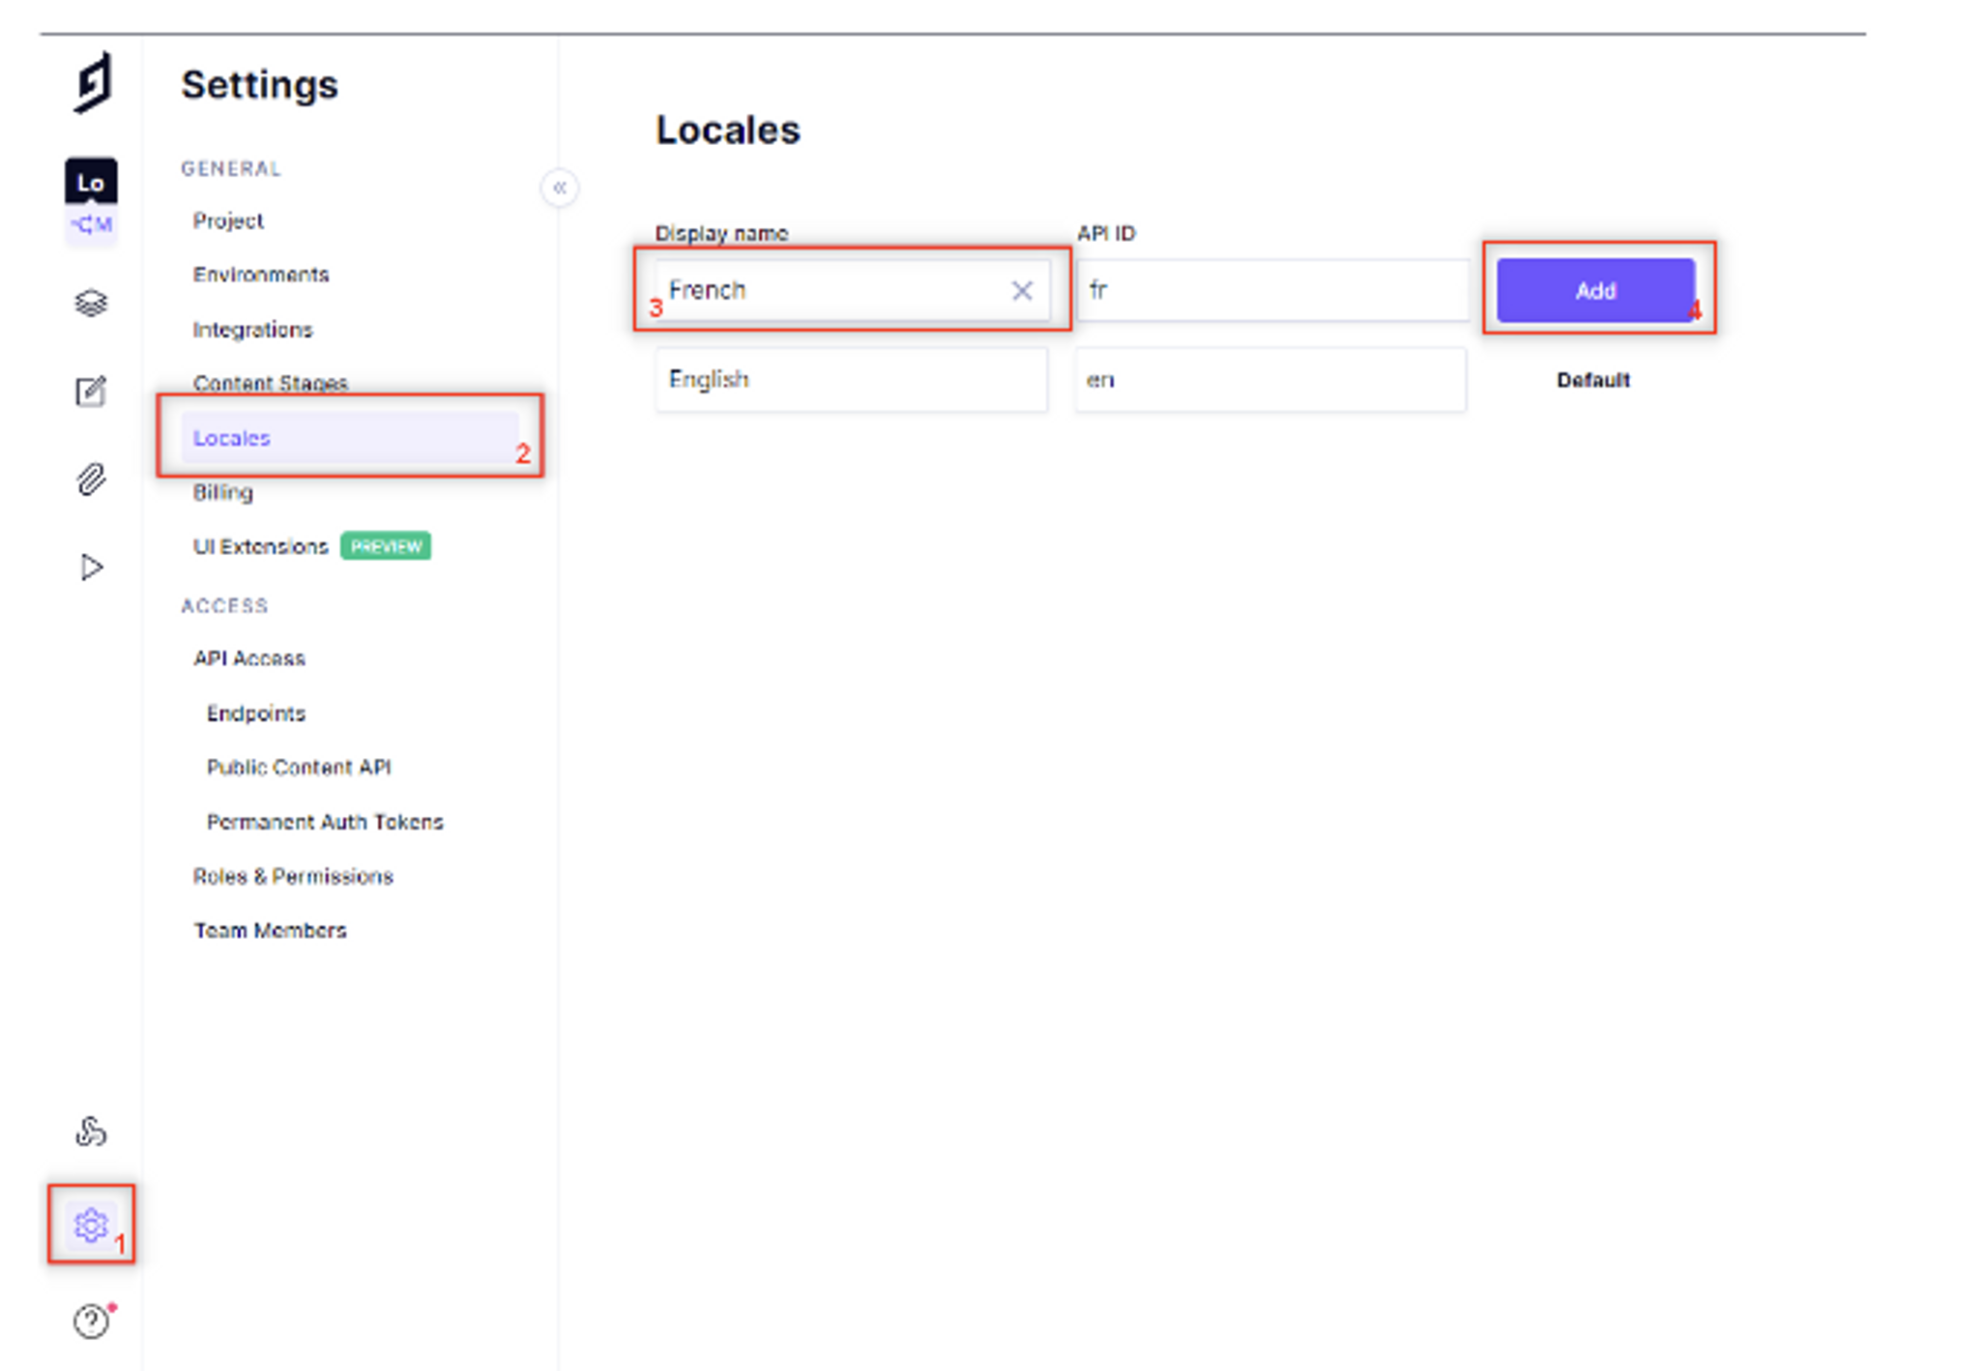Collapse the Settings sidebar with chevron
Image resolution: width=1980 pixels, height=1371 pixels.
(x=560, y=188)
